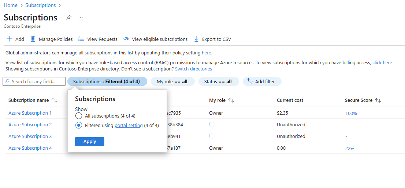
Task: Click the Subscriptions breadcrumb item
Action: (41, 5)
